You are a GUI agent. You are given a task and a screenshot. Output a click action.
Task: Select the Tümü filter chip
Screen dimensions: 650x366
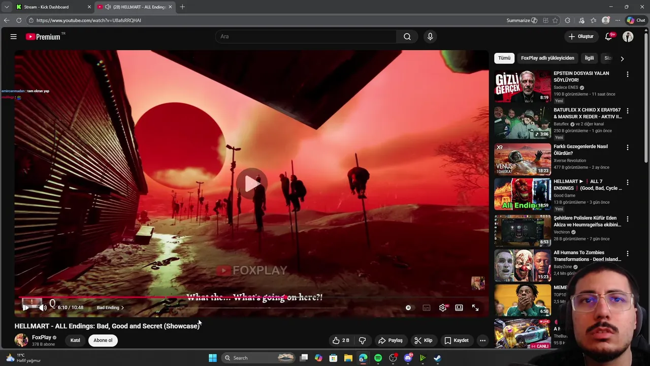pyautogui.click(x=504, y=58)
